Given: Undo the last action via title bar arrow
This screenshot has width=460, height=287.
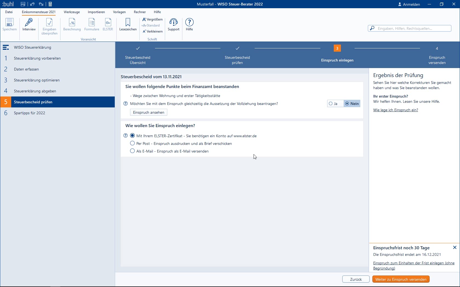Looking at the screenshot, I should coord(32,4).
